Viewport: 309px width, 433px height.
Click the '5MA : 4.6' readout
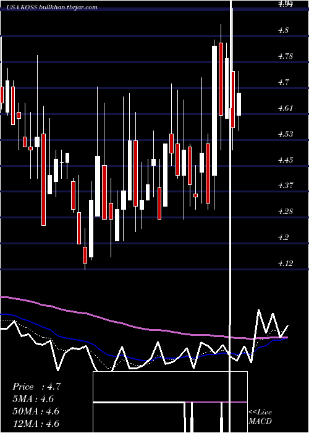[33, 399]
